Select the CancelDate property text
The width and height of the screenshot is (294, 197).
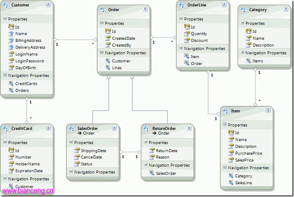(x=92, y=157)
